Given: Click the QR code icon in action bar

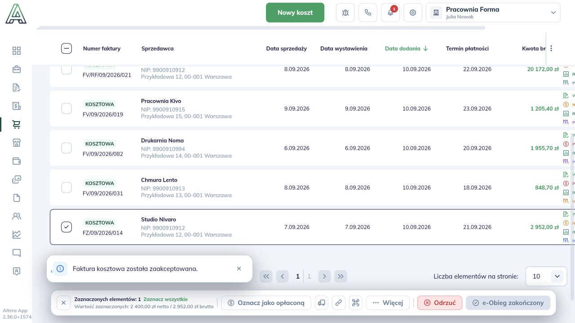Looking at the screenshot, I should [x=356, y=303].
